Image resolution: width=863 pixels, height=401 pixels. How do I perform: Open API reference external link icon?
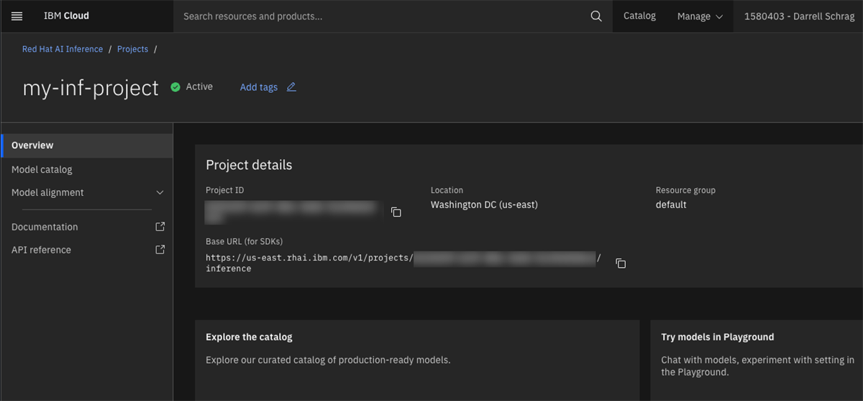(160, 250)
